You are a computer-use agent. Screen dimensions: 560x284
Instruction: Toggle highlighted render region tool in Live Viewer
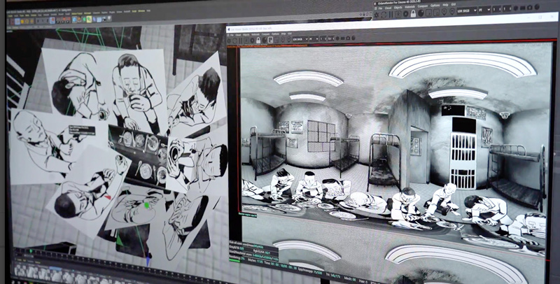tap(270, 40)
